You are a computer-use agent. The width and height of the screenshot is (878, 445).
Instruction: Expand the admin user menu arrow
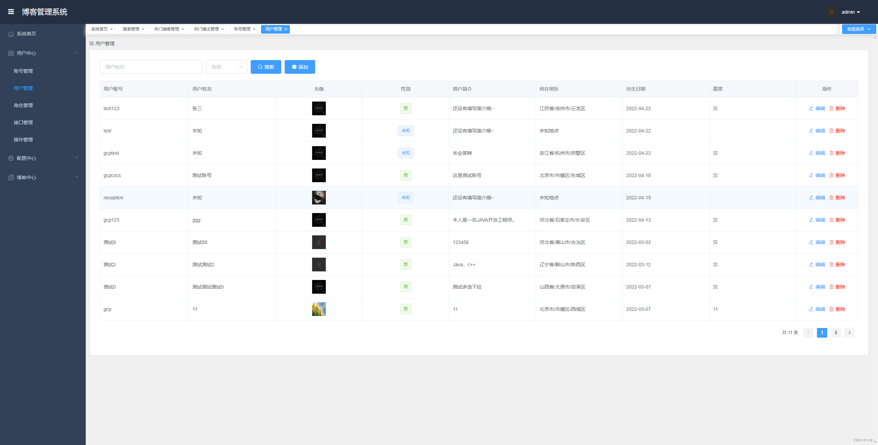[858, 12]
